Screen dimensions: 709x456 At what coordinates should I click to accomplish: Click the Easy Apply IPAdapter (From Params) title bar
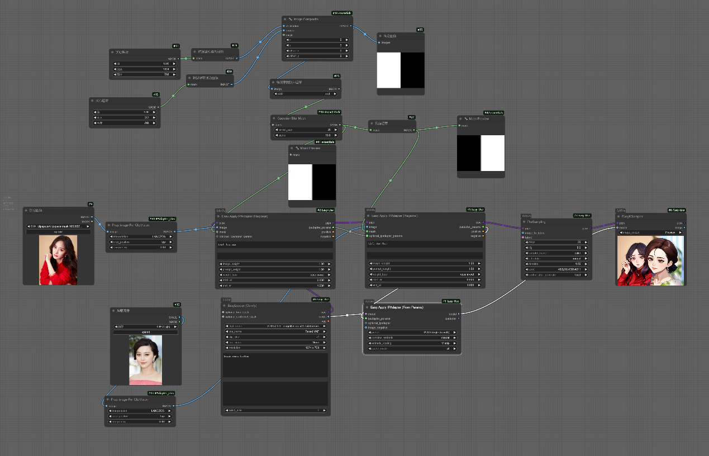413,307
